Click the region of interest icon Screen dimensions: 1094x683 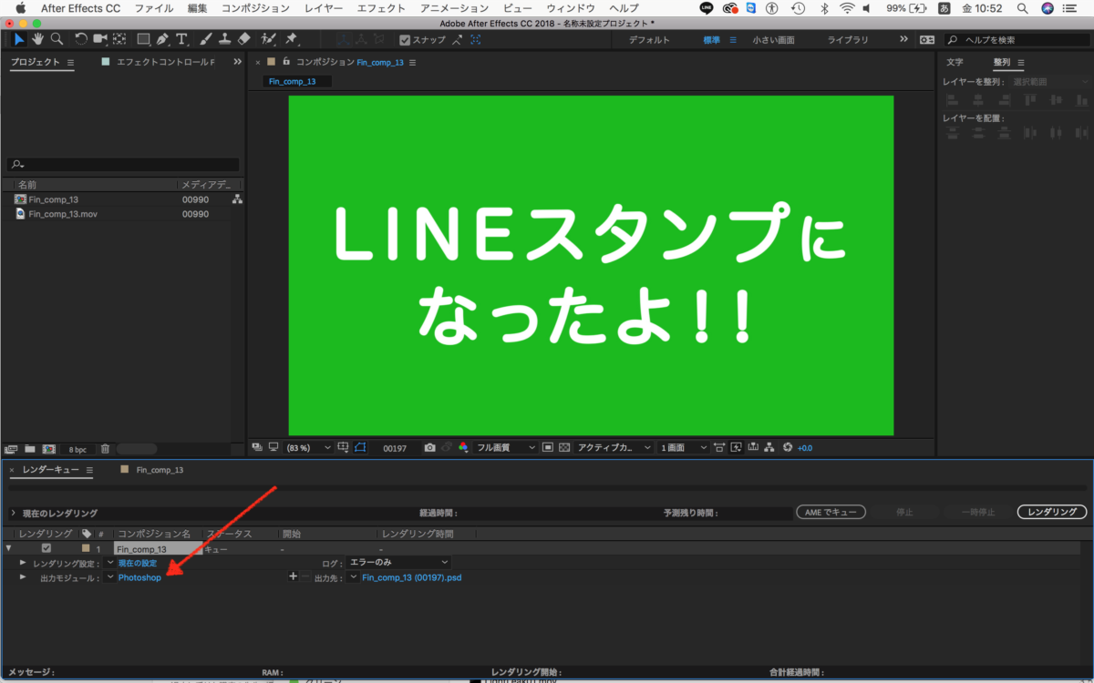(548, 448)
